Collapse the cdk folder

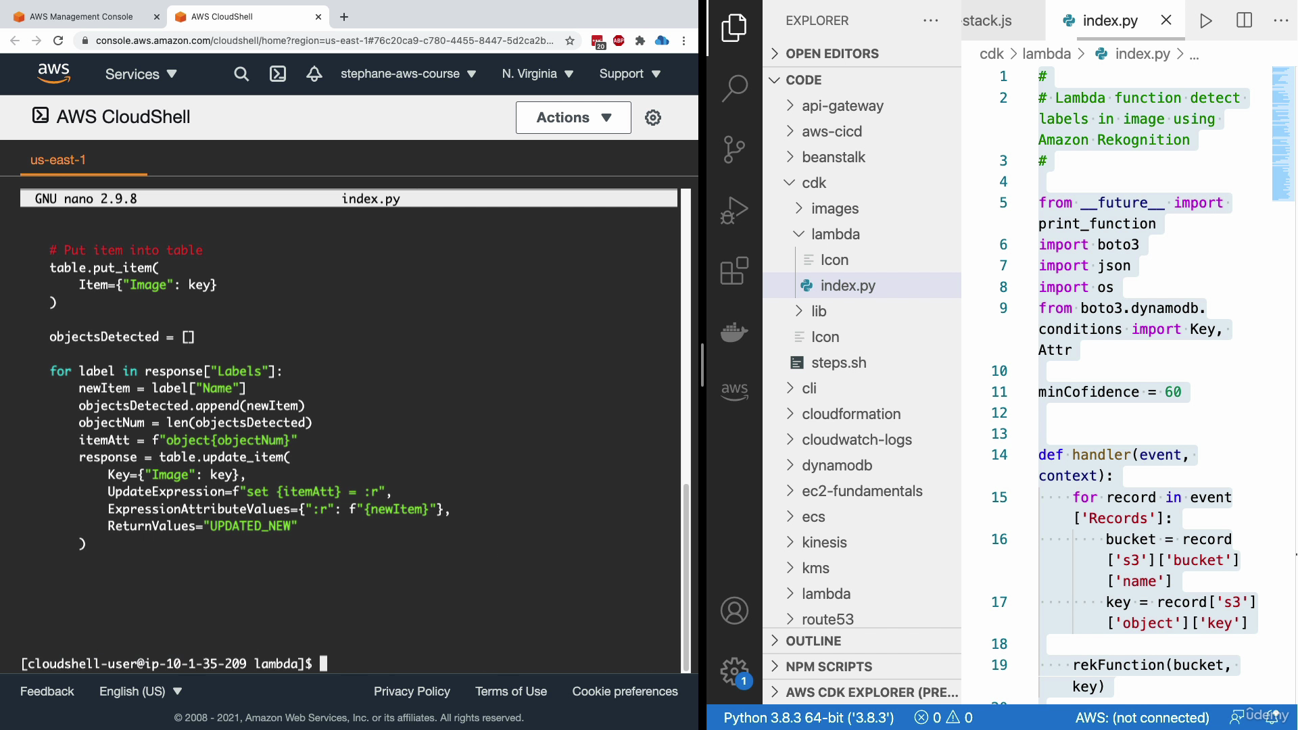(x=862, y=182)
